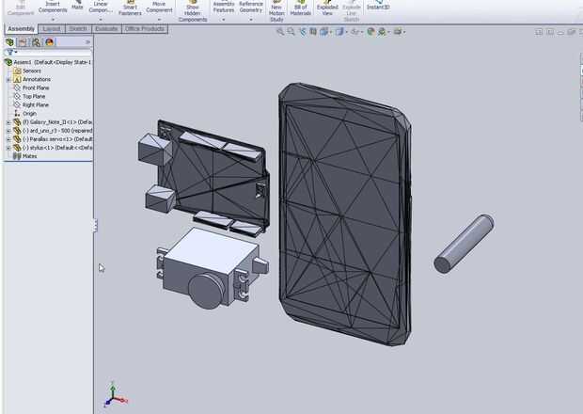The width and height of the screenshot is (583, 414).
Task: Click Zoom to Fit icon
Action: (x=280, y=32)
